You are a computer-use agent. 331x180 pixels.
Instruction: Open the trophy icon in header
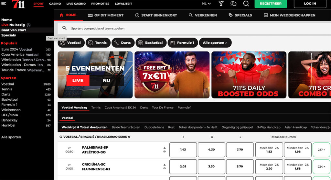tap(221, 3)
